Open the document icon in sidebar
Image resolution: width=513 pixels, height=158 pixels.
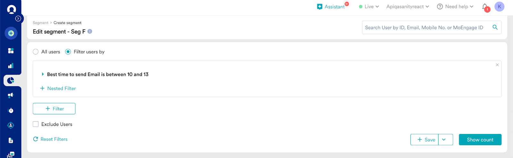[11, 140]
